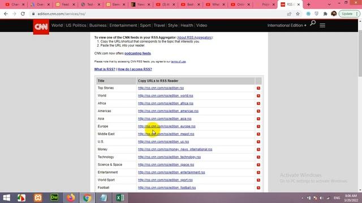Open podcasting feeds link
362x203 pixels.
137,54
